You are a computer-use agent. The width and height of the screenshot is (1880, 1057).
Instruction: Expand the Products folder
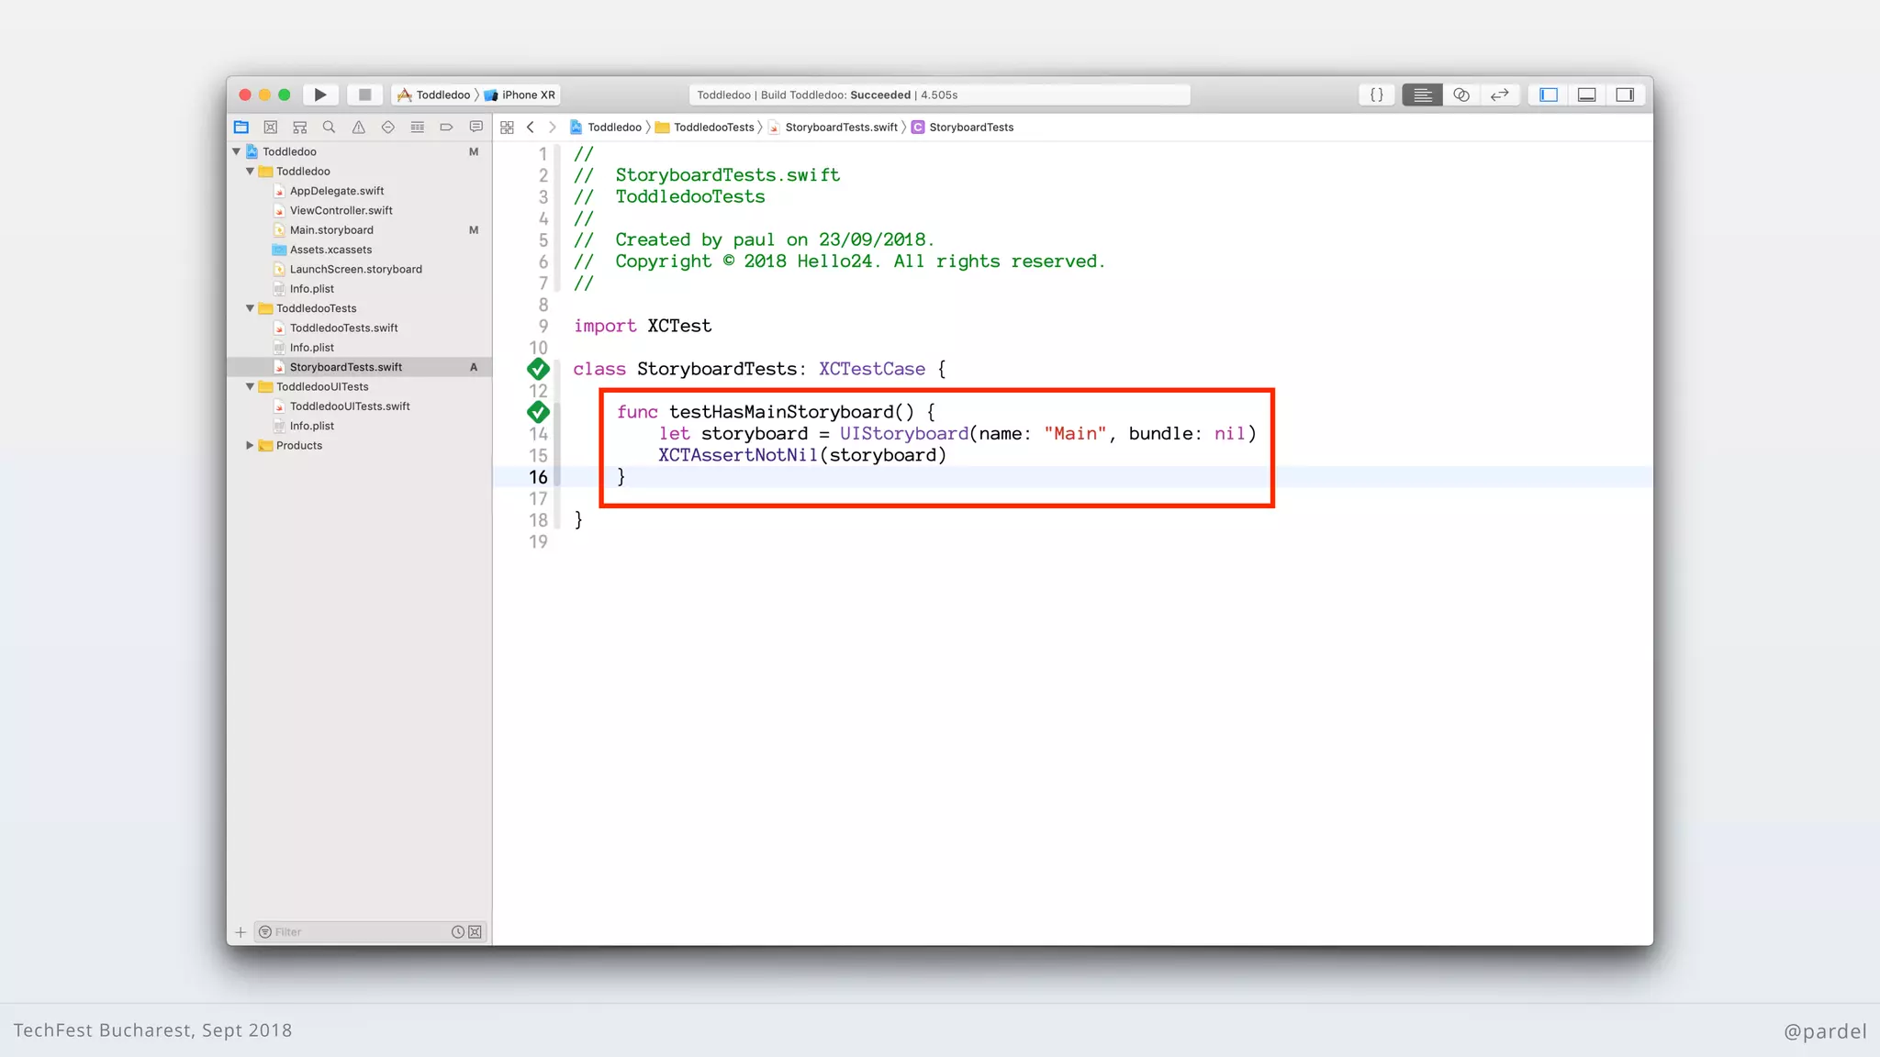click(x=250, y=445)
